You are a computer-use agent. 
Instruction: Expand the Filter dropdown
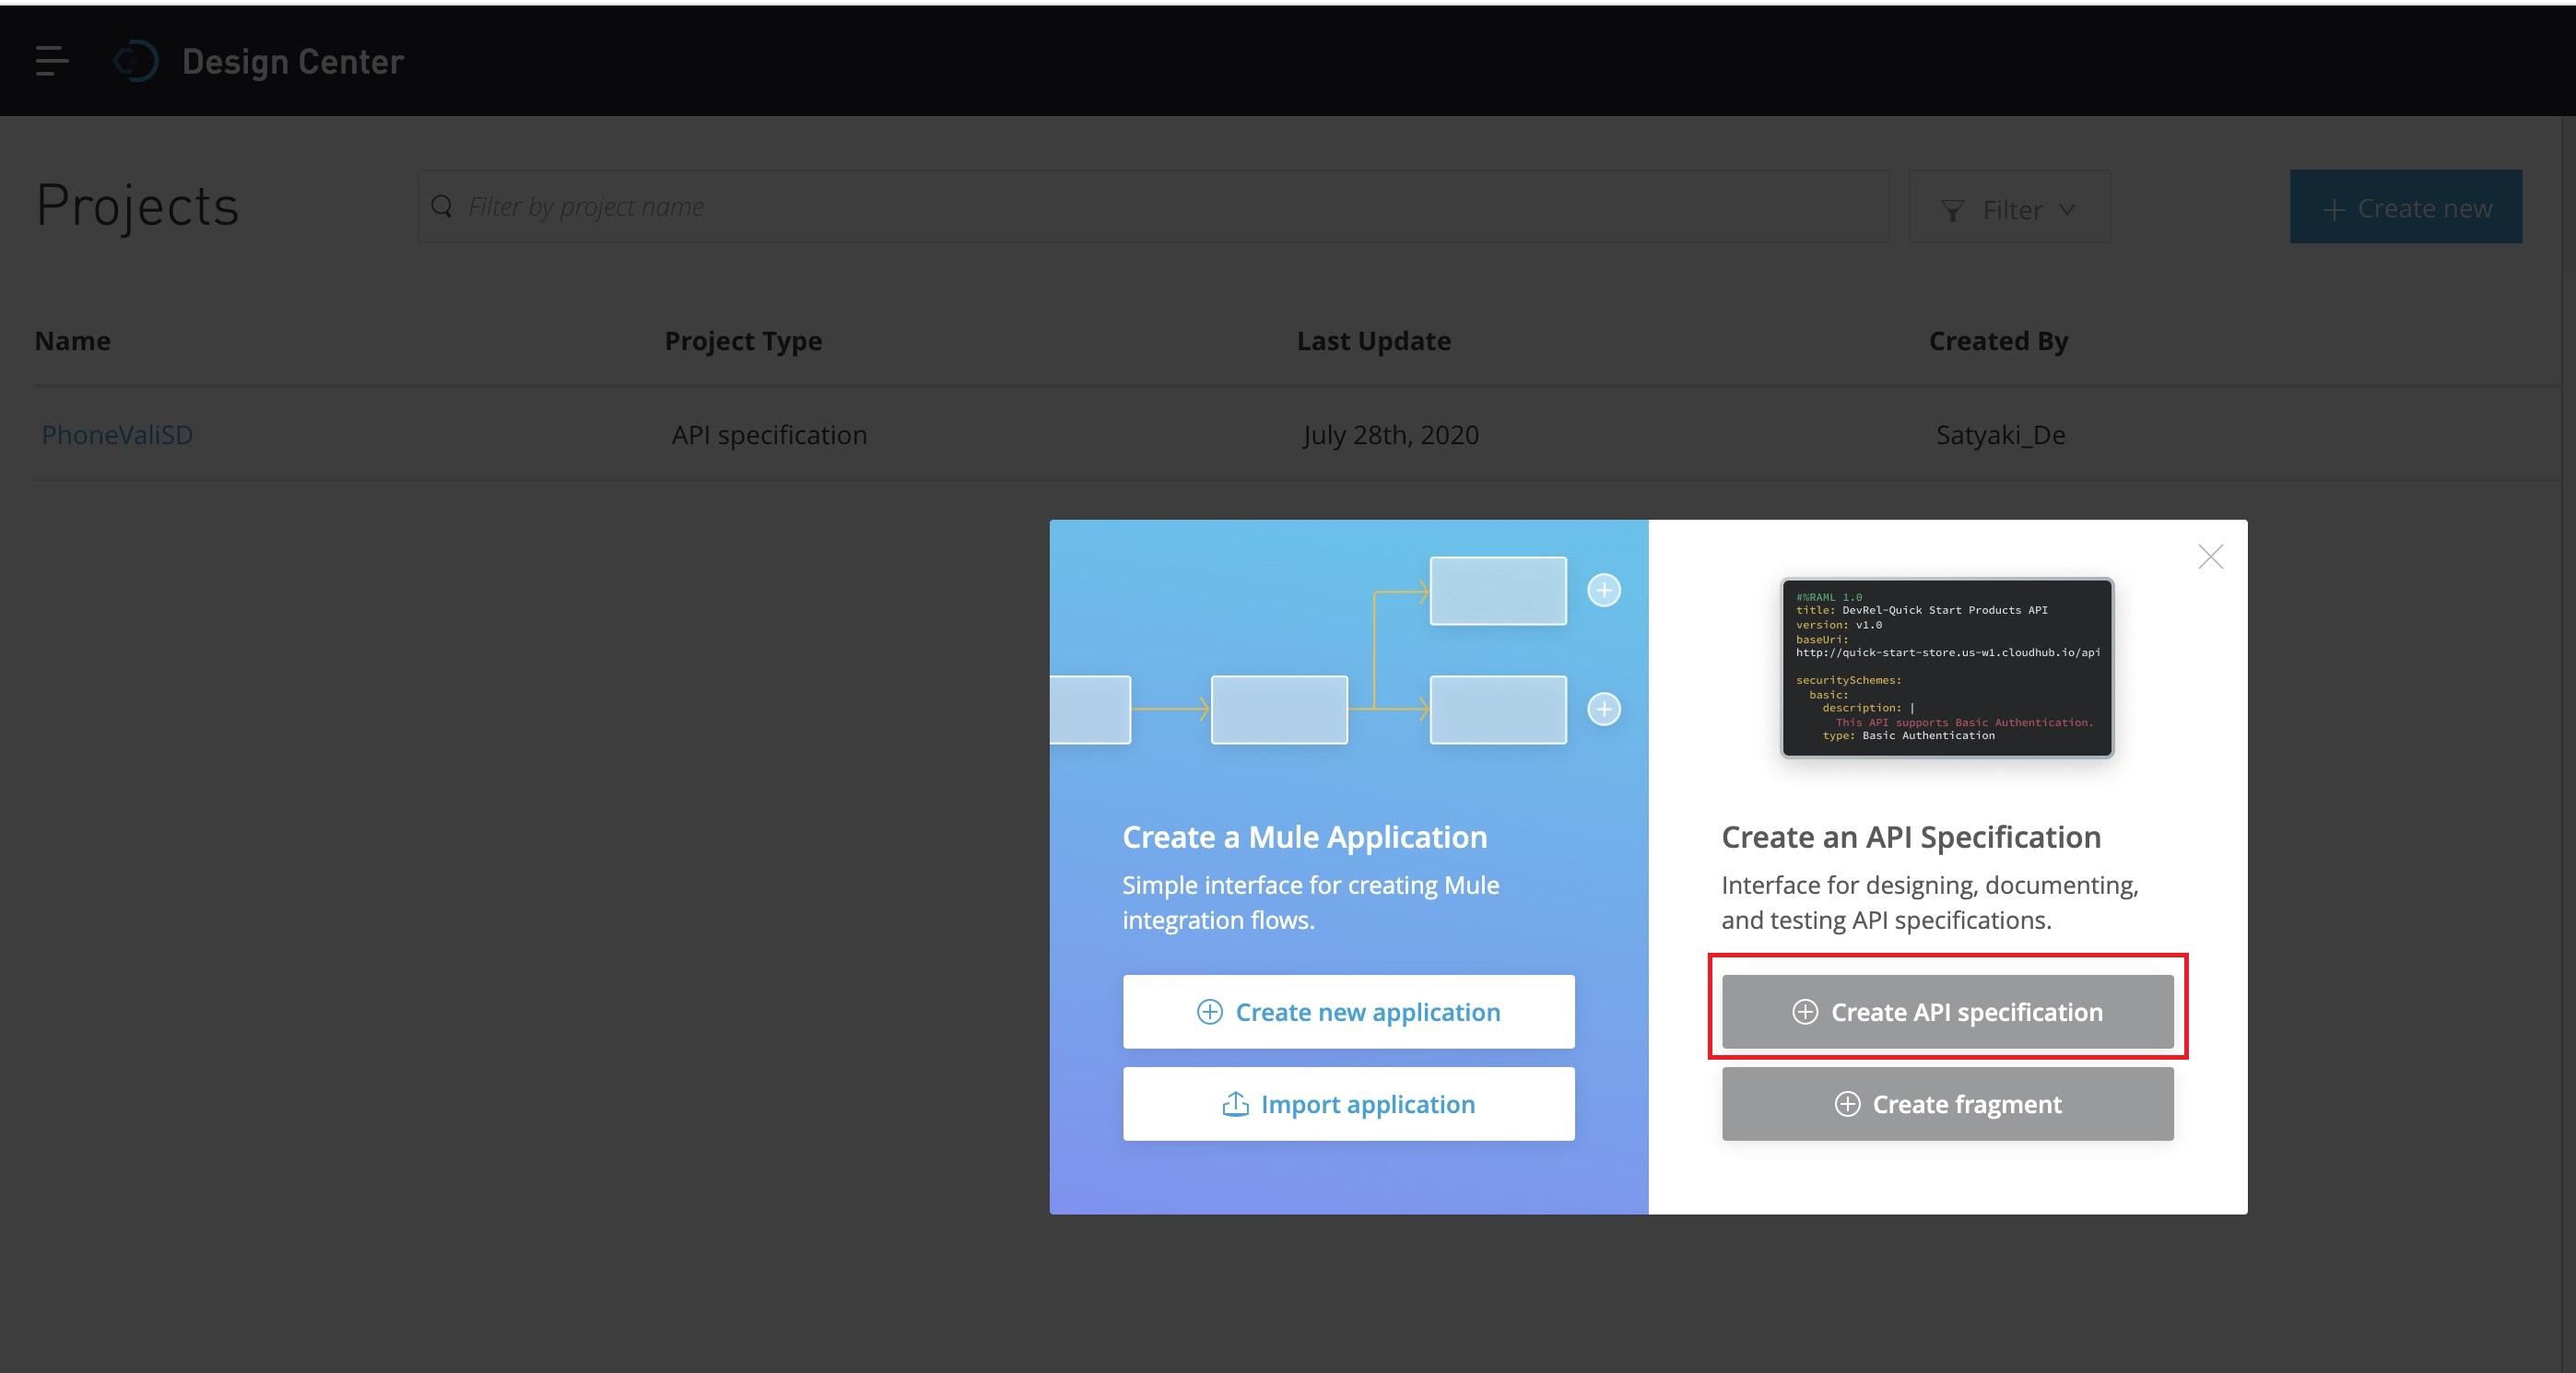click(x=2010, y=209)
